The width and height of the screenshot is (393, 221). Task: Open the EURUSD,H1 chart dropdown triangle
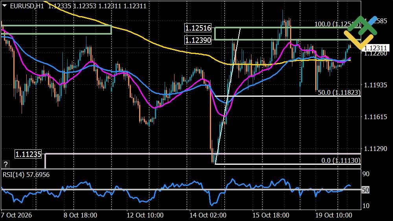pos(4,6)
